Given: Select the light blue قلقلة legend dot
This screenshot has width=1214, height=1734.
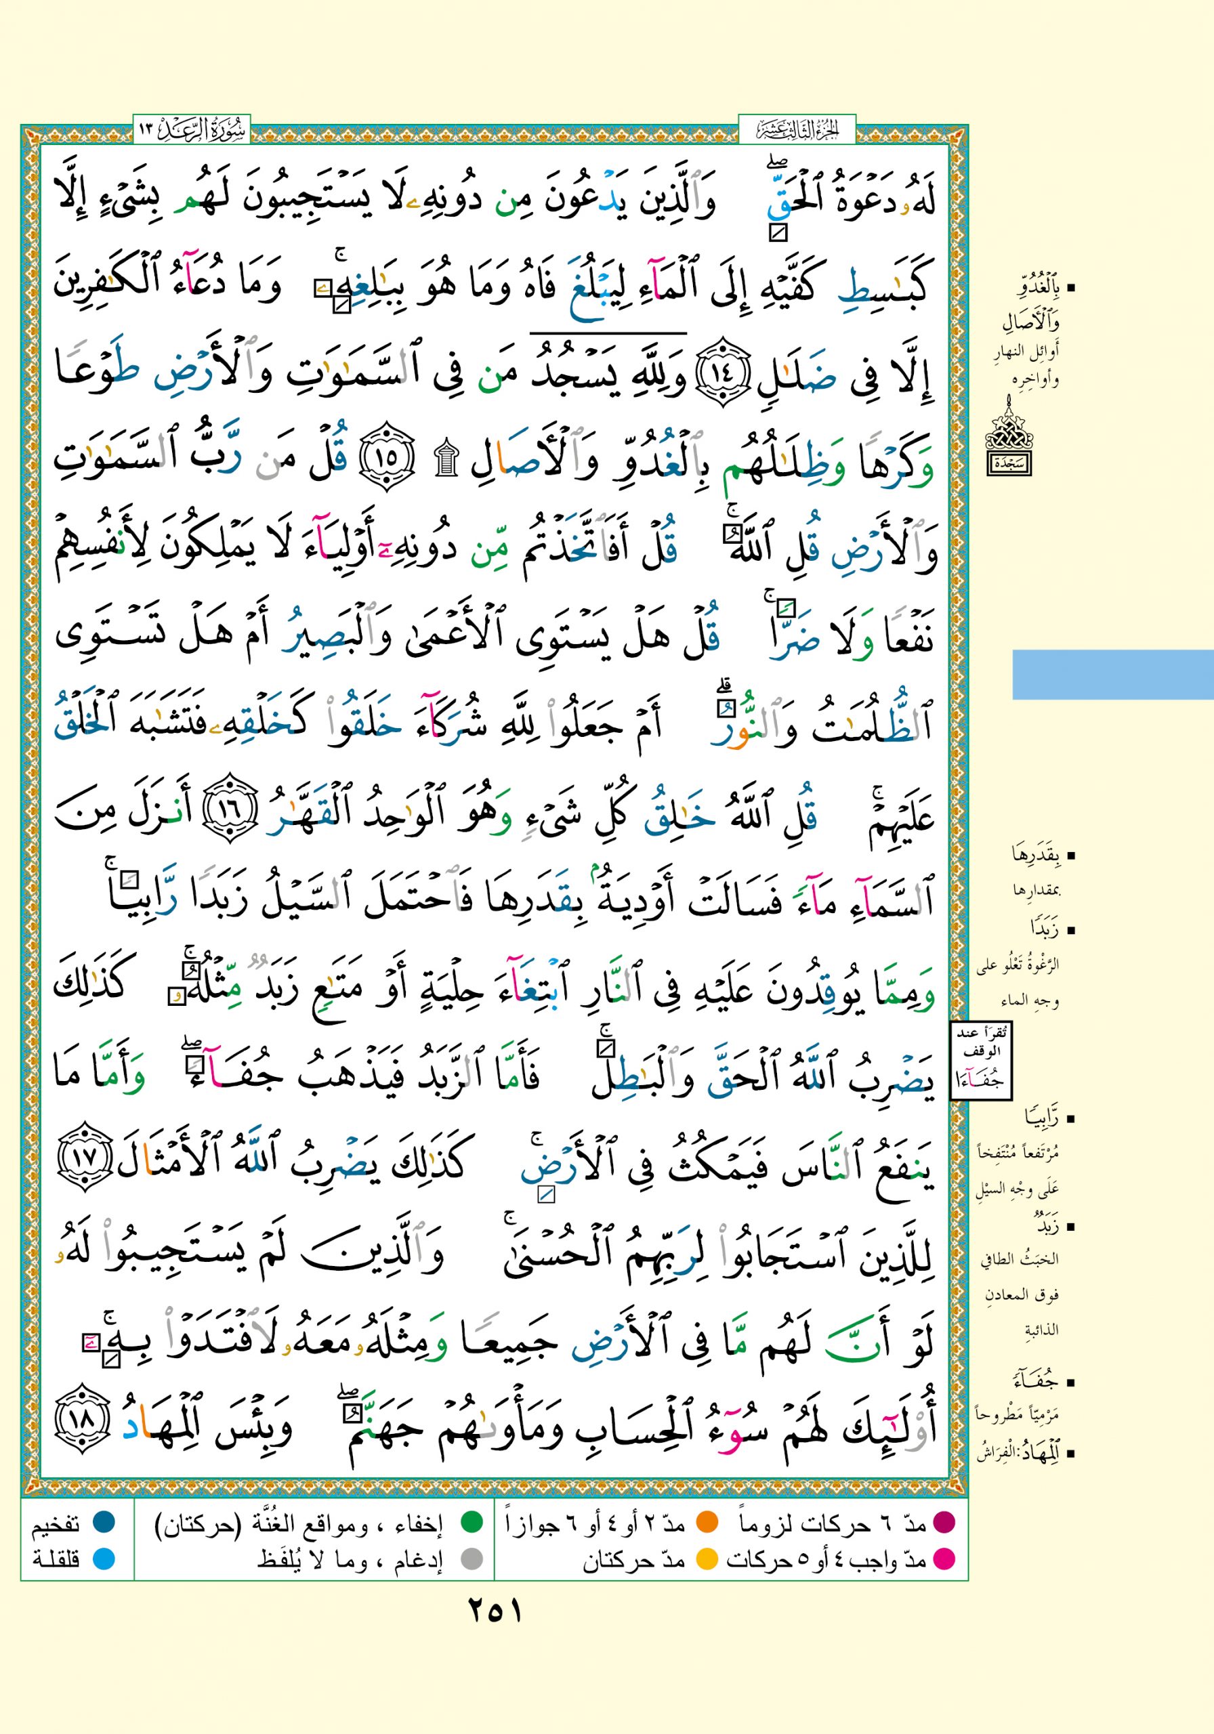Looking at the screenshot, I should (x=103, y=1559).
